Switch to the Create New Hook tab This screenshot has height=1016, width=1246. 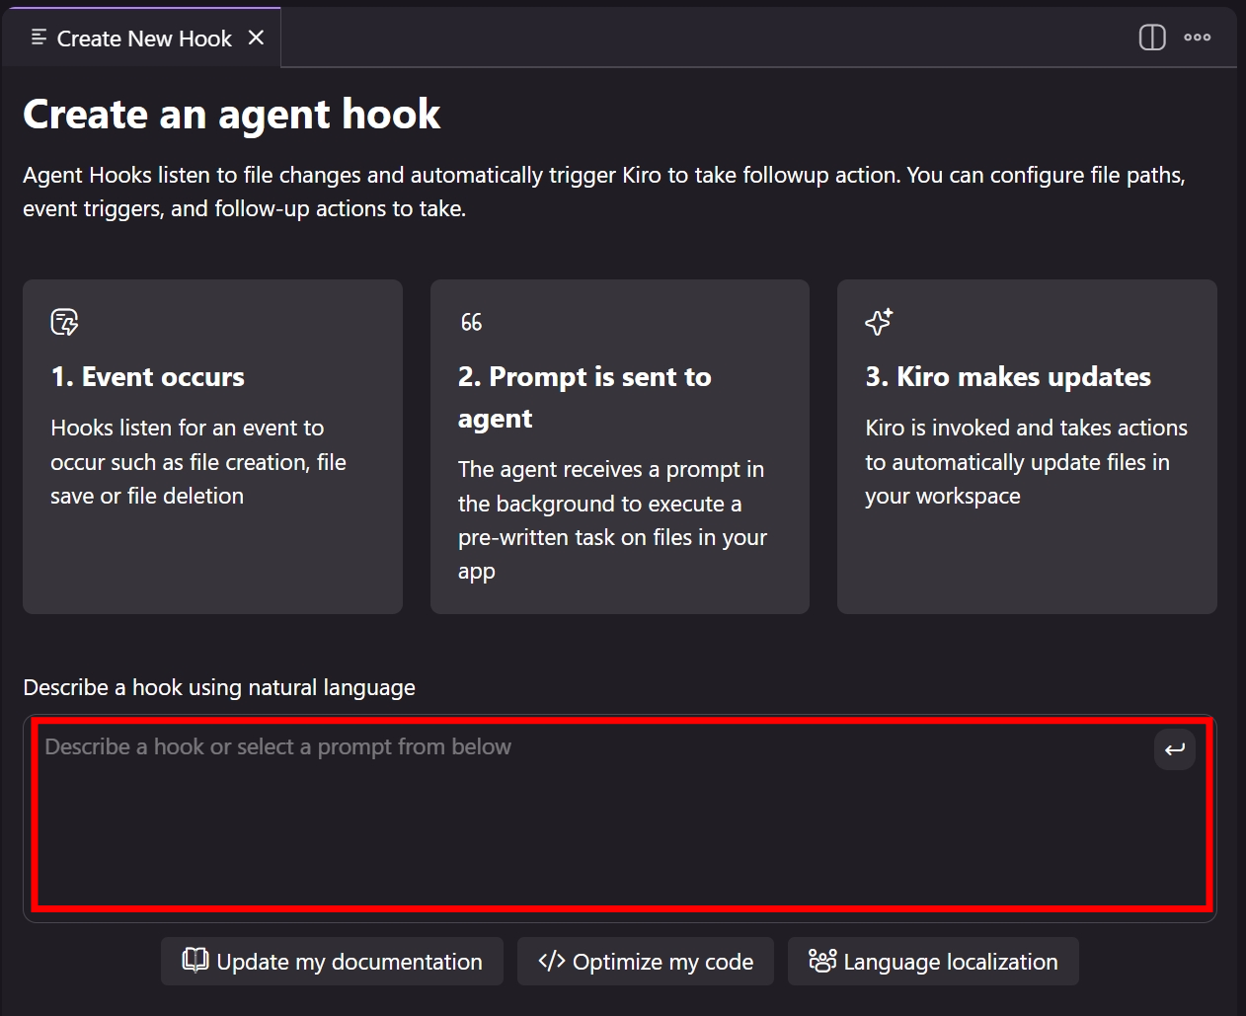[x=142, y=38]
